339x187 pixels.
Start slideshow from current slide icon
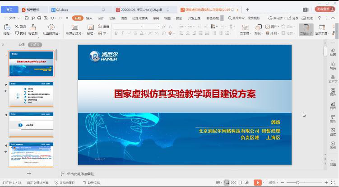click(51, 28)
